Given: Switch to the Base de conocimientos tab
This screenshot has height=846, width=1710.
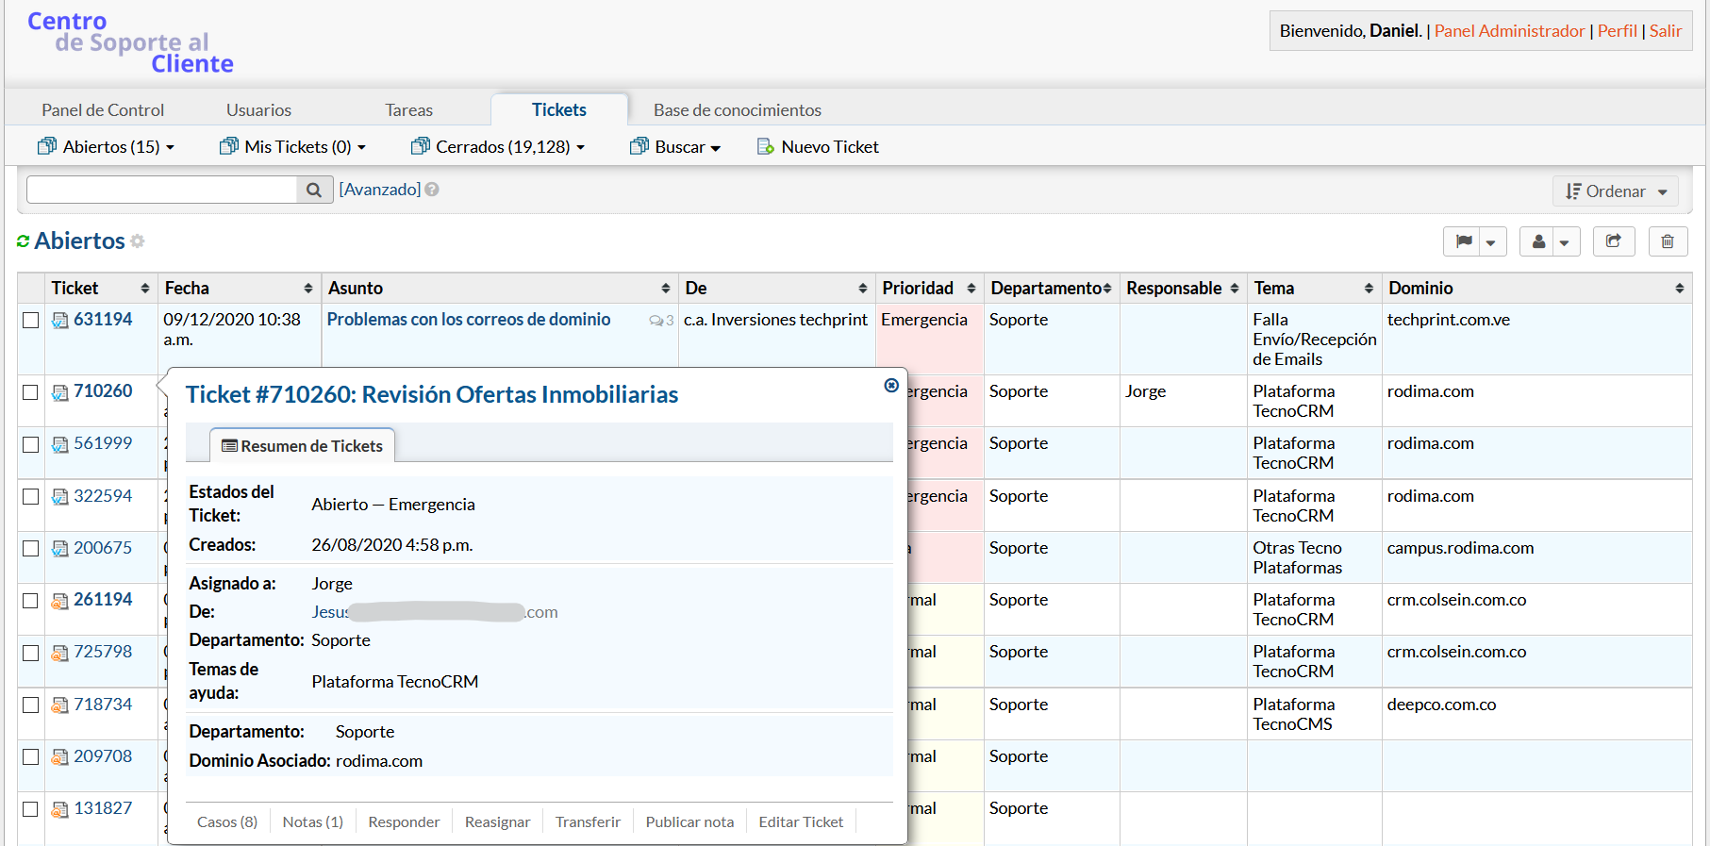Looking at the screenshot, I should 737,110.
